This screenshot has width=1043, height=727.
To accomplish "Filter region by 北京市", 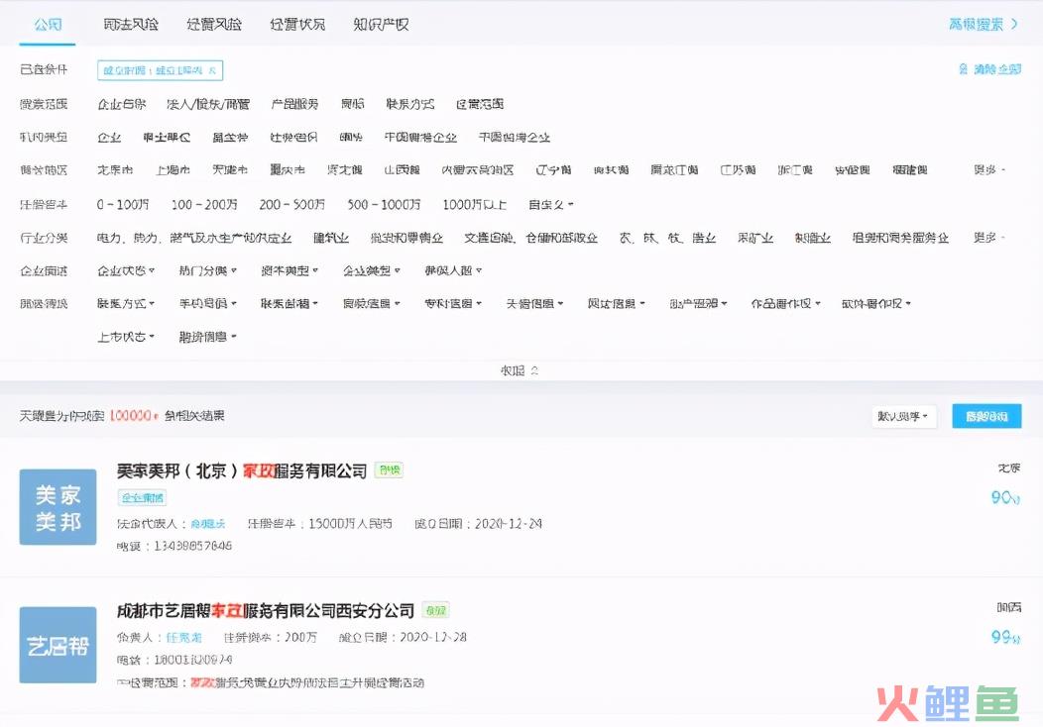I will pyautogui.click(x=115, y=170).
